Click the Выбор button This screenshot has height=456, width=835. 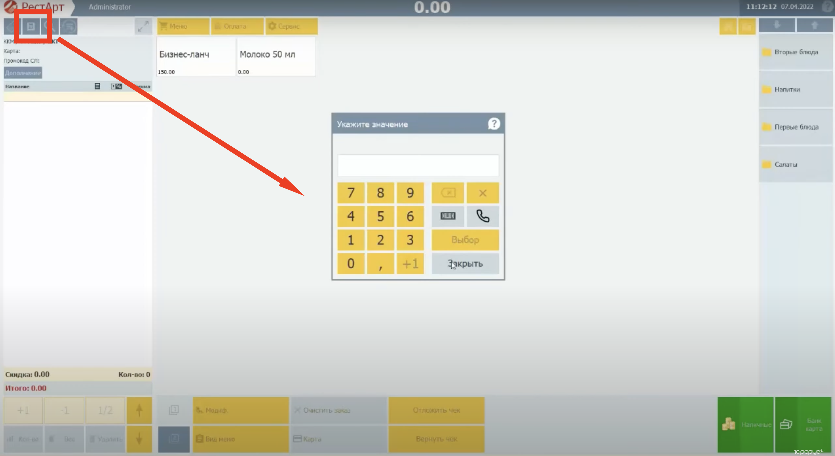coord(465,240)
